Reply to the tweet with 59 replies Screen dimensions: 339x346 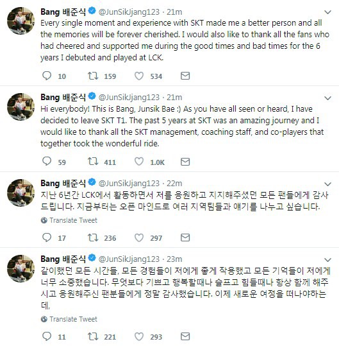47,162
